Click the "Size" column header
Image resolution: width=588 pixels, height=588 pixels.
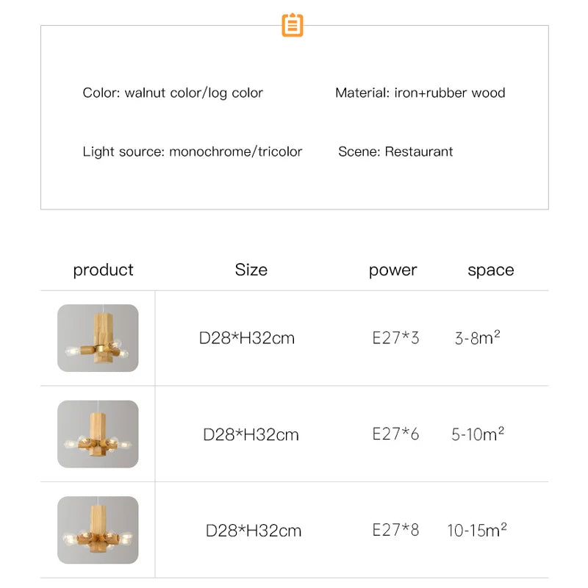pos(251,270)
